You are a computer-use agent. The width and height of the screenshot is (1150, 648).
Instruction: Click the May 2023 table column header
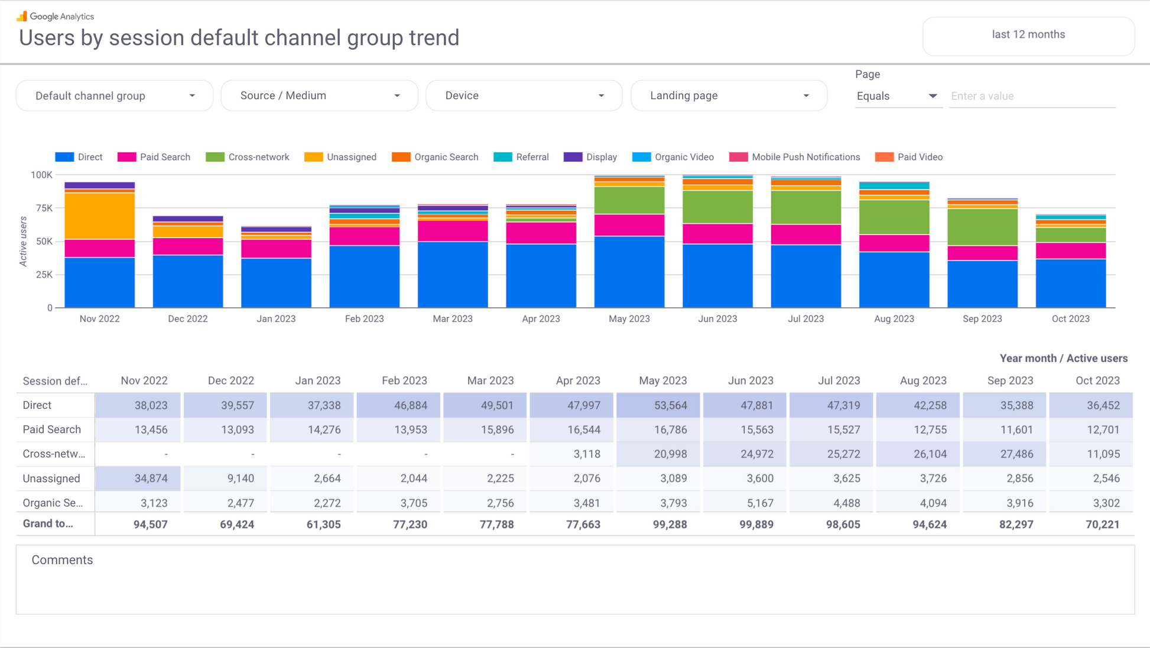[x=662, y=381]
